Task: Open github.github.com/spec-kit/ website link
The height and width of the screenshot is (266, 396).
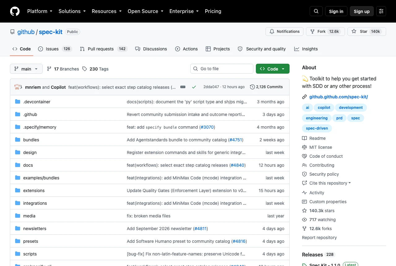Action: pos(338,97)
